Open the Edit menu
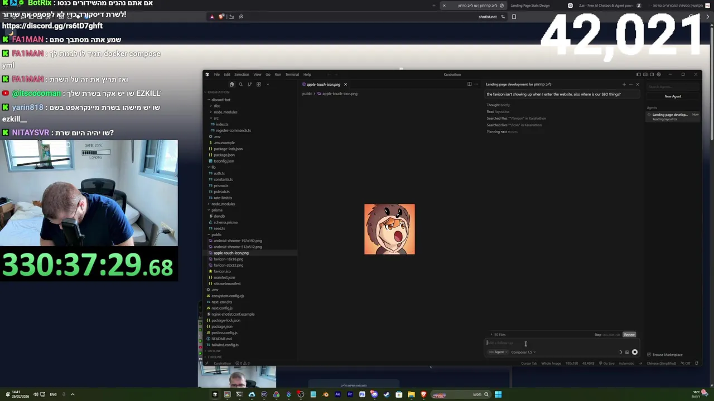Image resolution: width=714 pixels, height=401 pixels. coord(227,74)
